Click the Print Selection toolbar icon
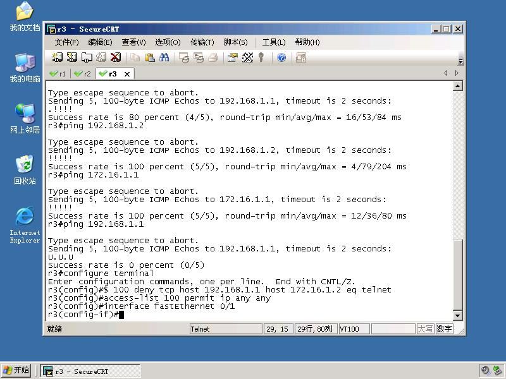The image size is (506, 379). pyautogui.click(x=199, y=57)
